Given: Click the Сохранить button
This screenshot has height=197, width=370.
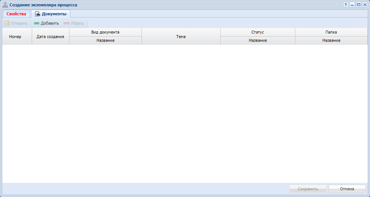Looking at the screenshot, I should [308, 189].
